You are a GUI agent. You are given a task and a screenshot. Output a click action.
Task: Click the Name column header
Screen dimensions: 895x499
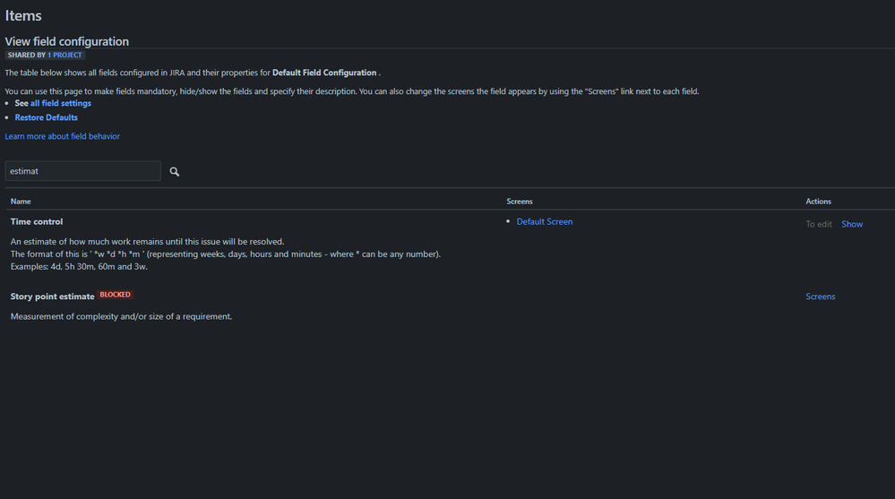(21, 202)
